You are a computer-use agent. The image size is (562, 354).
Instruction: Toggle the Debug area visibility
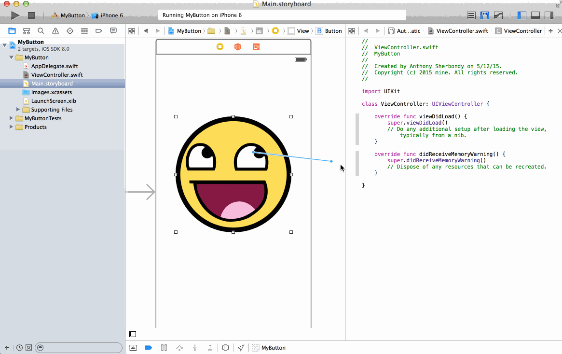535,15
